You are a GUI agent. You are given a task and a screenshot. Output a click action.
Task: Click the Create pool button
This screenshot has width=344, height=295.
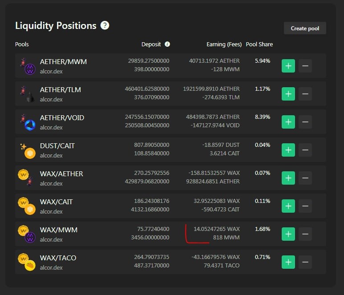point(305,28)
